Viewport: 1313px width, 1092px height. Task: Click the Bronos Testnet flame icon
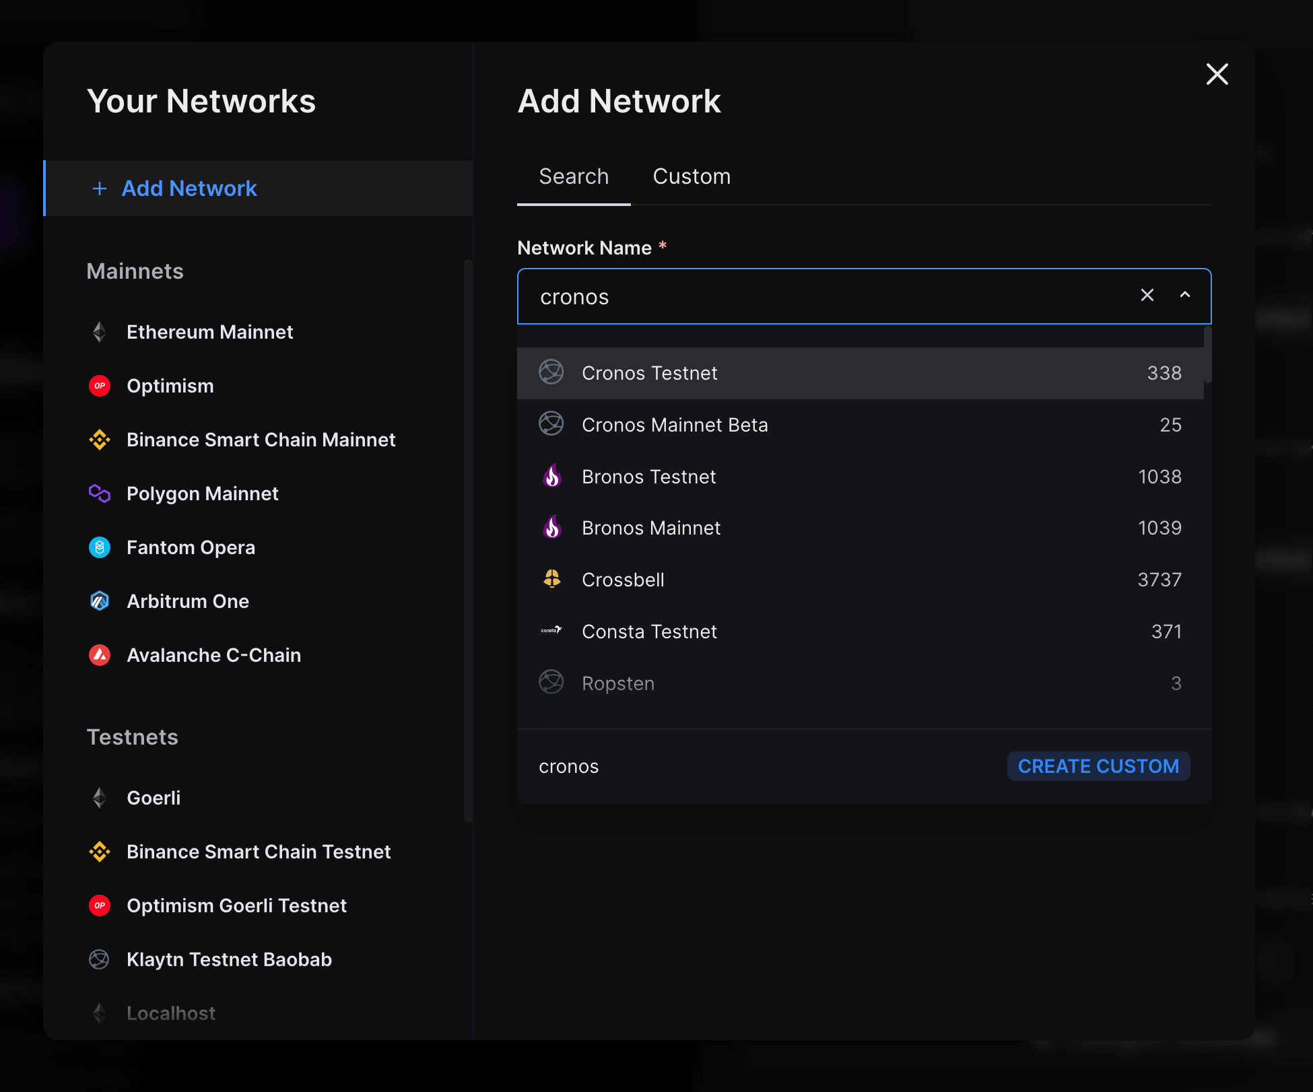[x=551, y=477]
